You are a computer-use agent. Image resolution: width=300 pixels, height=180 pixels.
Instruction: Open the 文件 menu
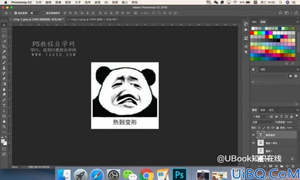coord(38,2)
